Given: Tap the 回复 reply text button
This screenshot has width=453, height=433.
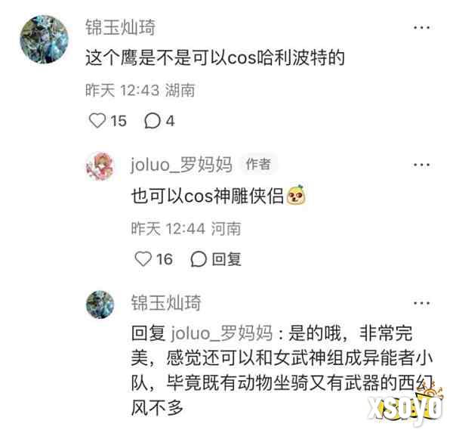Looking at the screenshot, I should click(226, 259).
